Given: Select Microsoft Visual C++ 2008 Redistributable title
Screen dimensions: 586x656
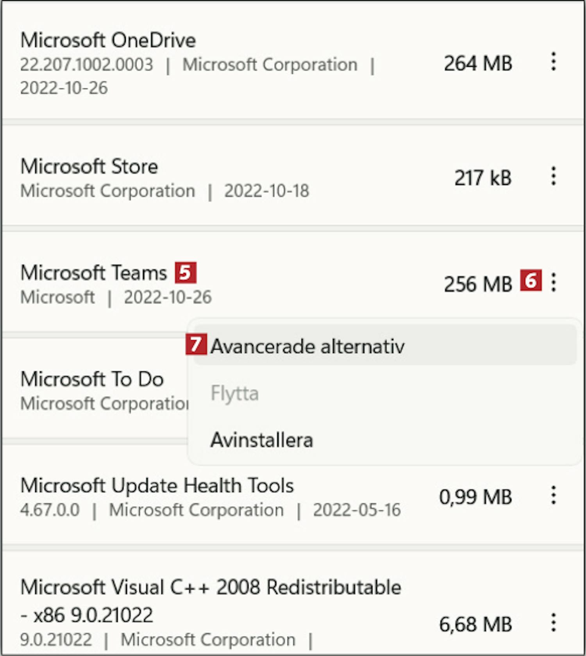Looking at the screenshot, I should click(211, 601).
